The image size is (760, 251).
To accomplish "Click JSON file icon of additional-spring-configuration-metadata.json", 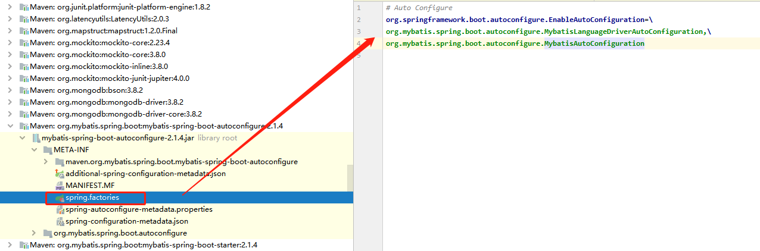I will click(x=60, y=174).
